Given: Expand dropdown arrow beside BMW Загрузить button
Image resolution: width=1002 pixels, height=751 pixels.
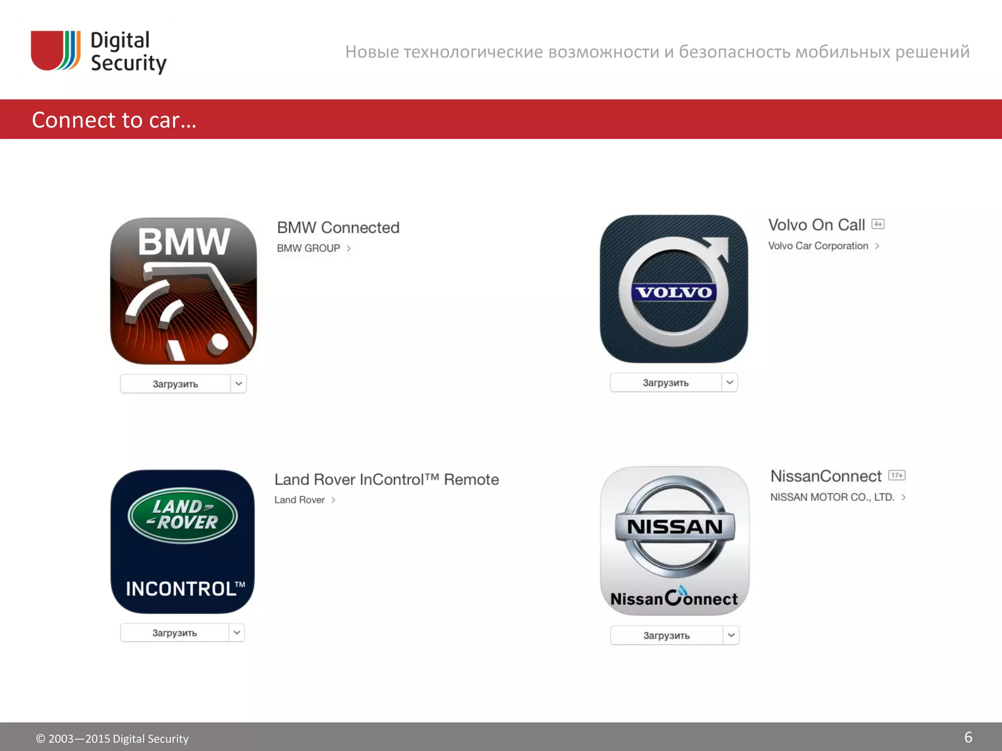Looking at the screenshot, I should point(239,384).
